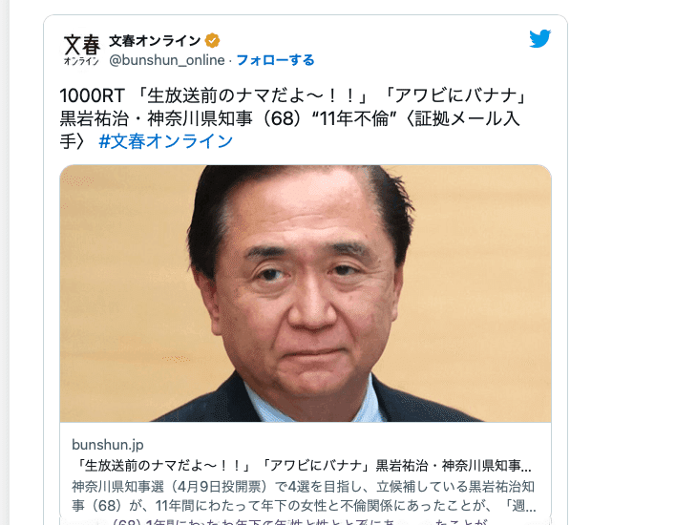676x525 pixels.
Task: Open the 文春オンライン profile avatar
Action: (81, 49)
